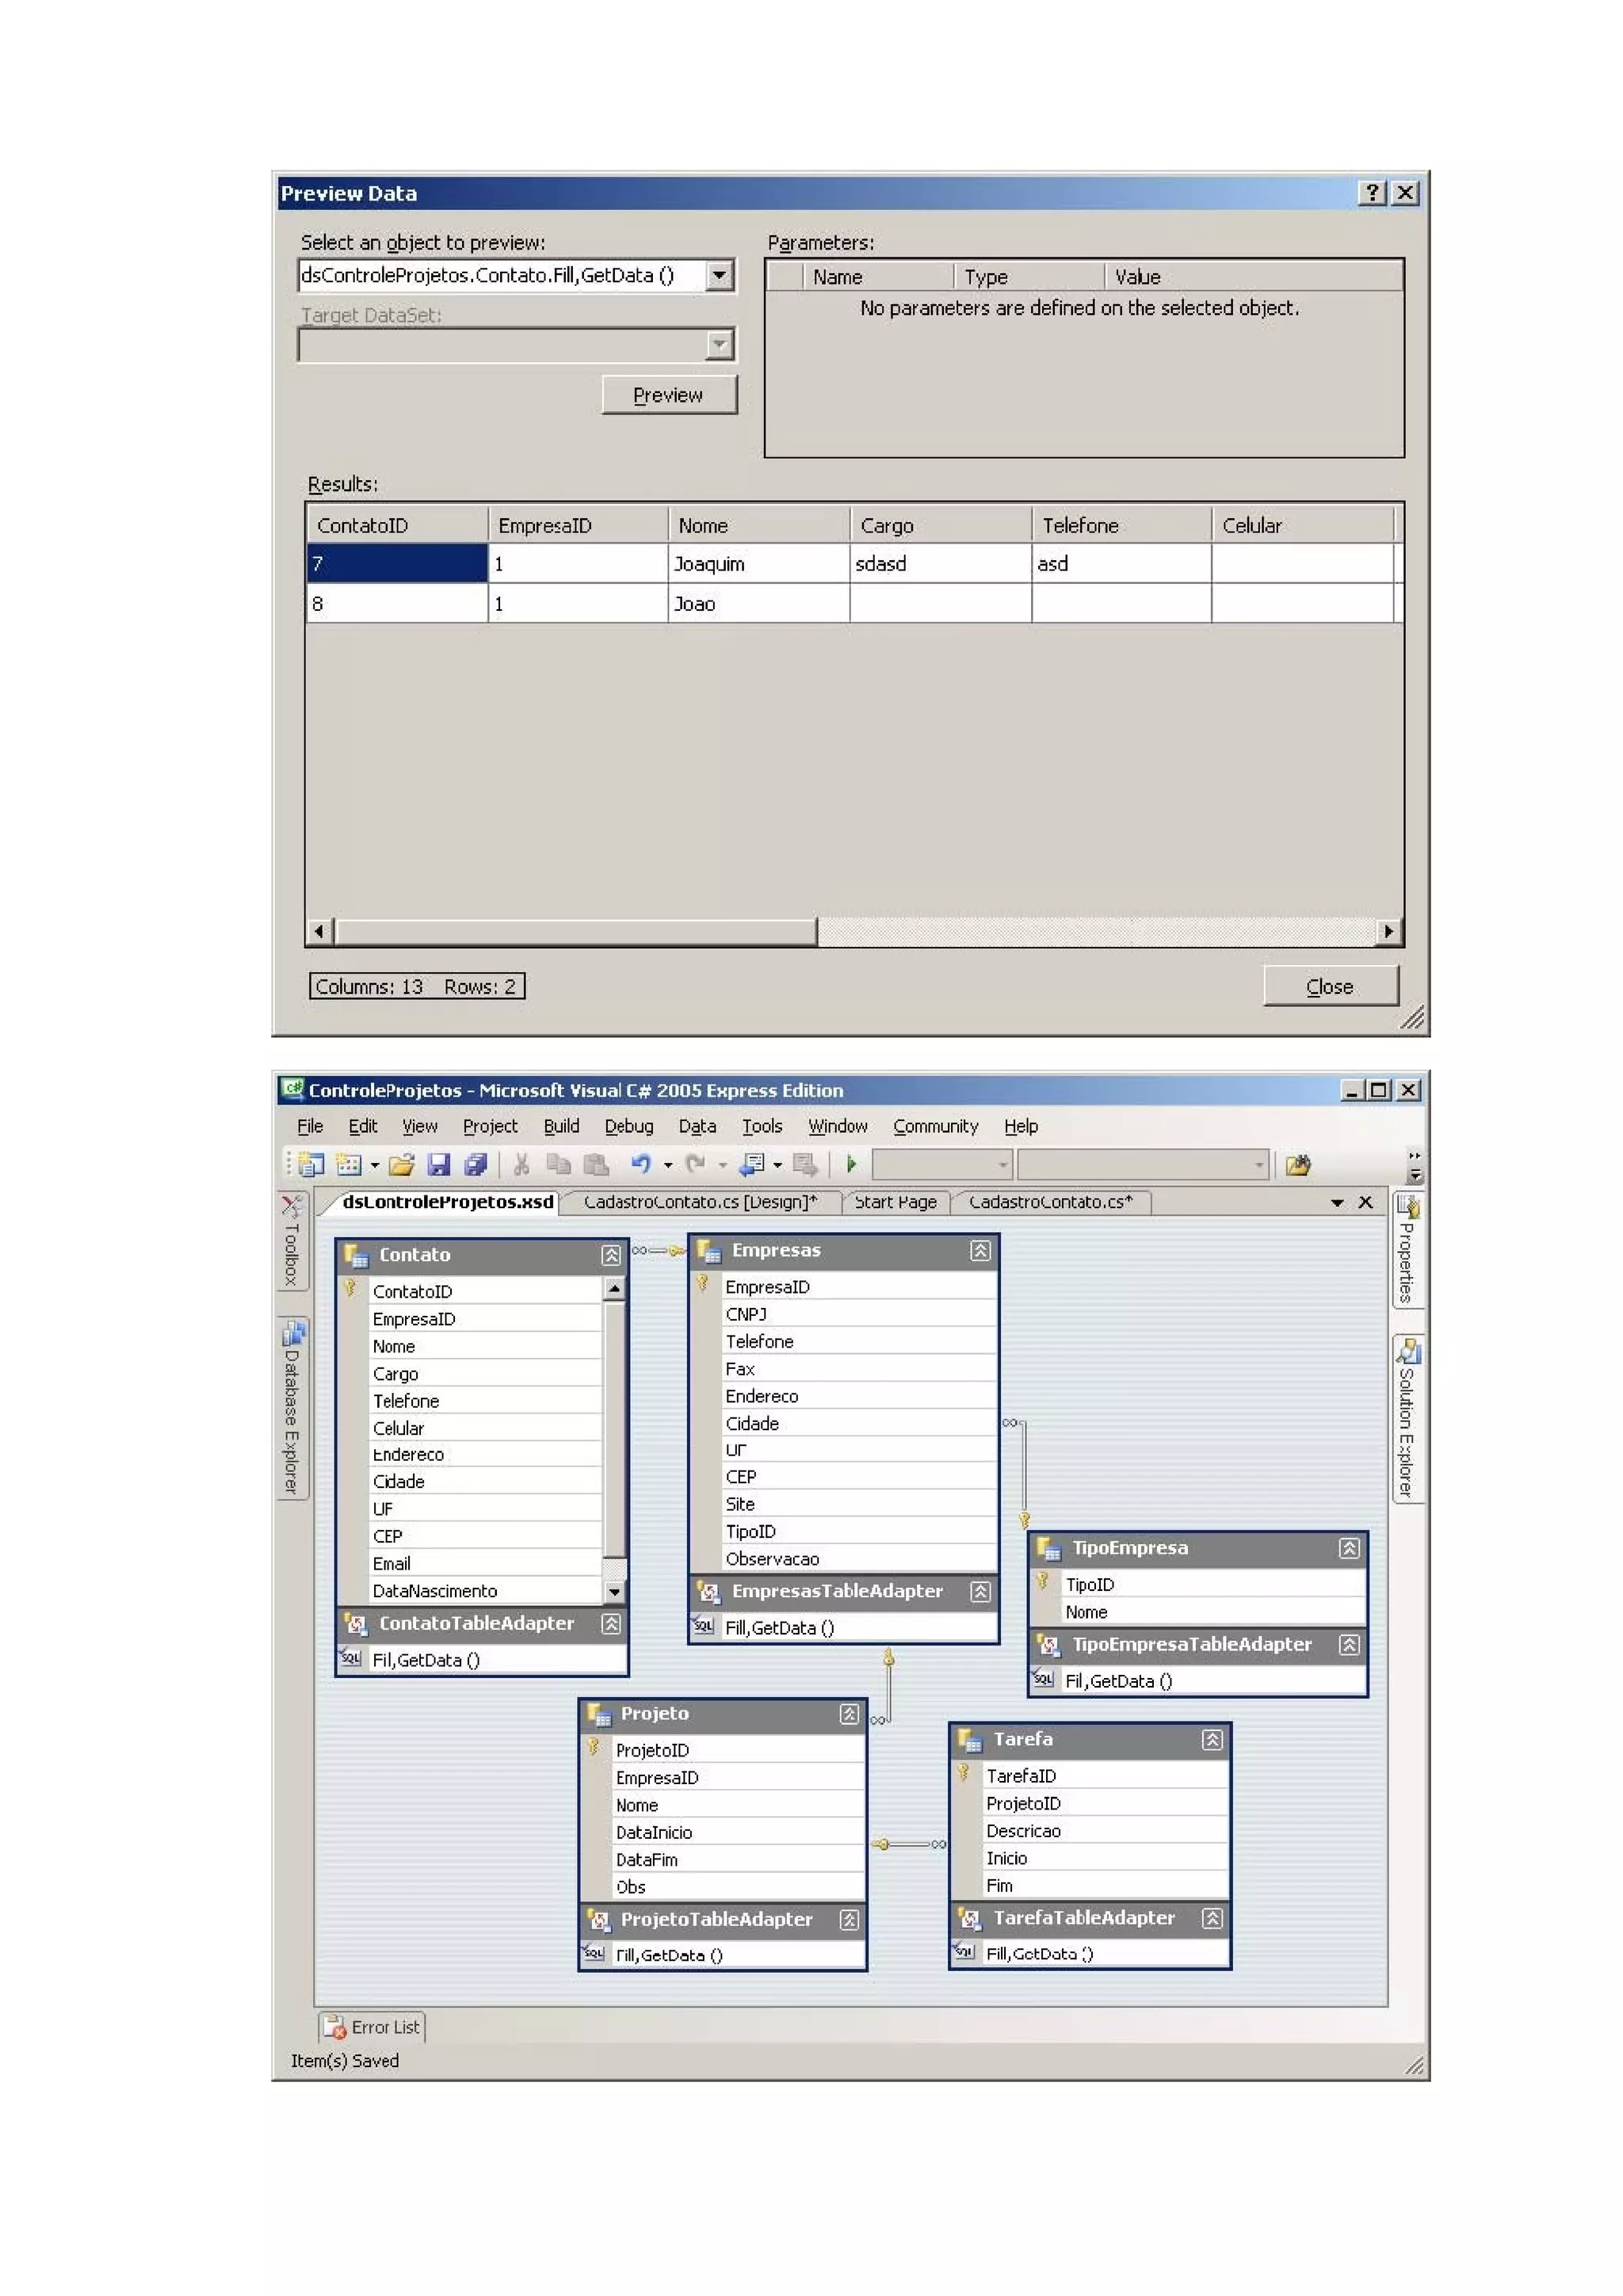Click the Save toolbar icon

point(438,1164)
